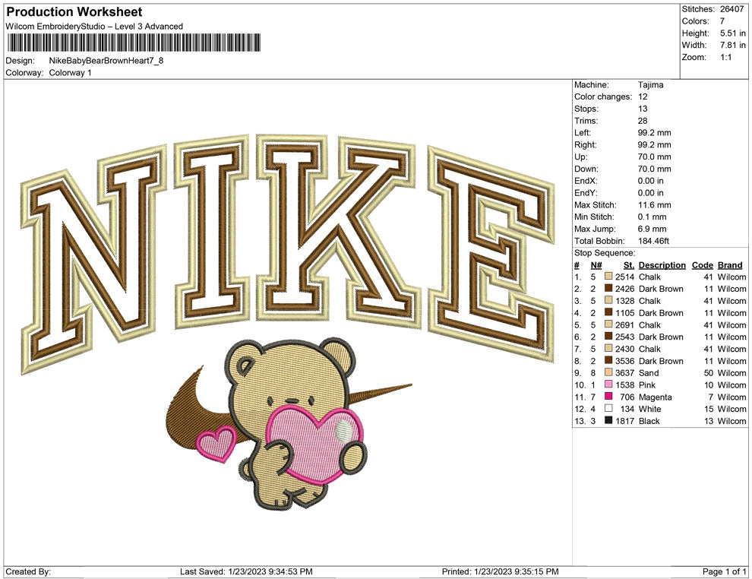Select the Chalk swatch in stop 1

tap(608, 277)
